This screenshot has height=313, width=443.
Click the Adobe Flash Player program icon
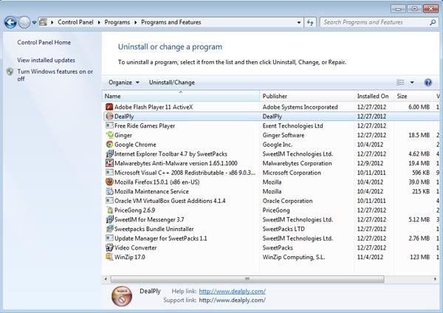(109, 107)
